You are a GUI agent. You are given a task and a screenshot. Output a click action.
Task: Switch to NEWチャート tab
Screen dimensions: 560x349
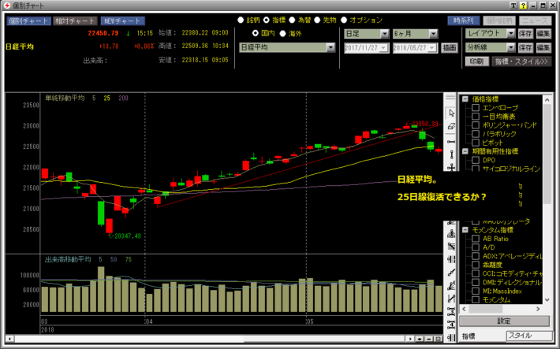pos(122,21)
